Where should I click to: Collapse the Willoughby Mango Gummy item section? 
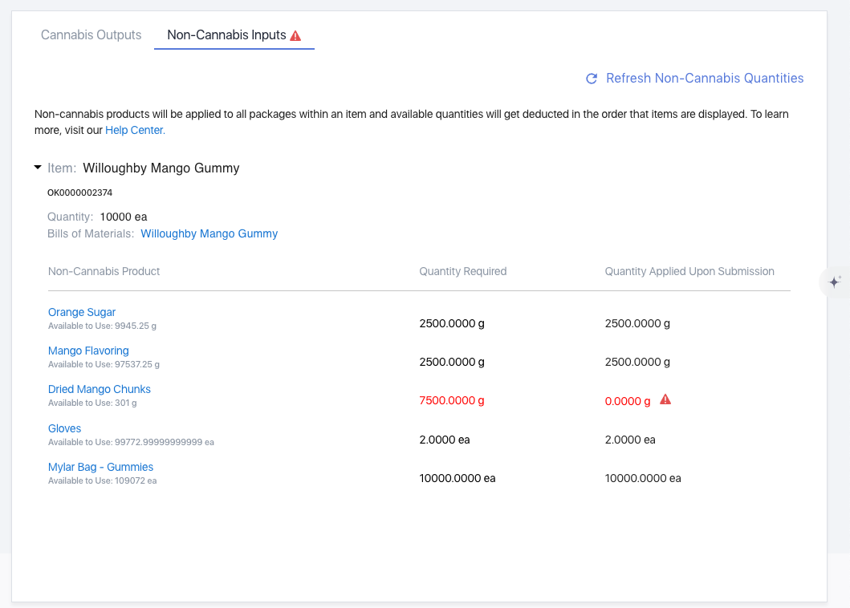pyautogui.click(x=37, y=168)
